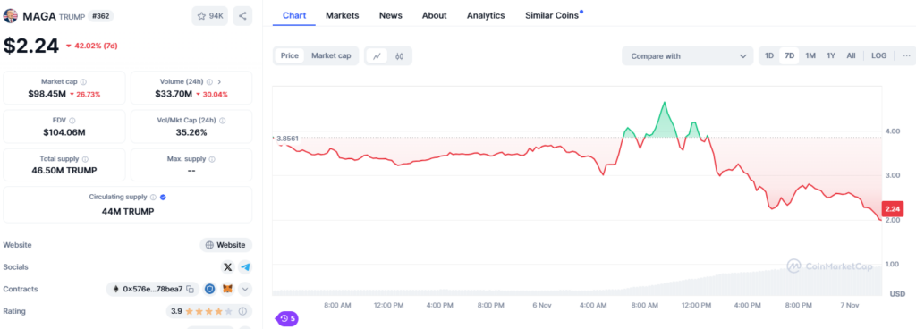Switch to candlestick chart view
Viewport: 916px width, 329px height.
tap(400, 56)
